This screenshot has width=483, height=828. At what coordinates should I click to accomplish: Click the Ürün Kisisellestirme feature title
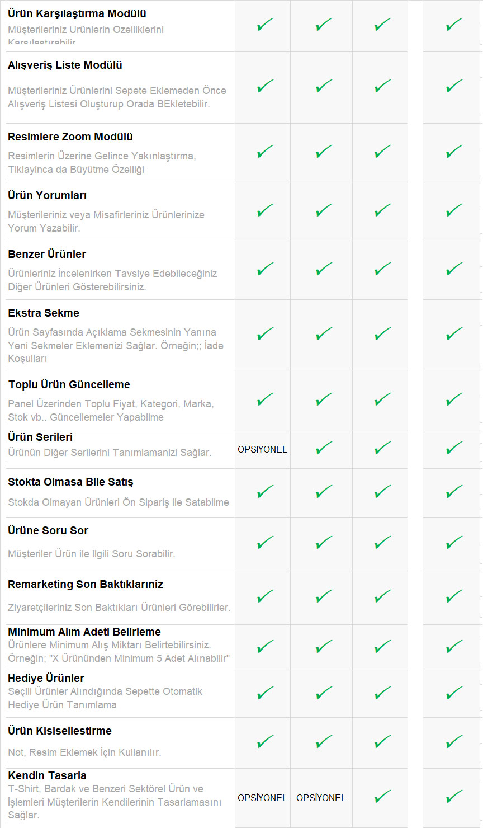point(59,731)
